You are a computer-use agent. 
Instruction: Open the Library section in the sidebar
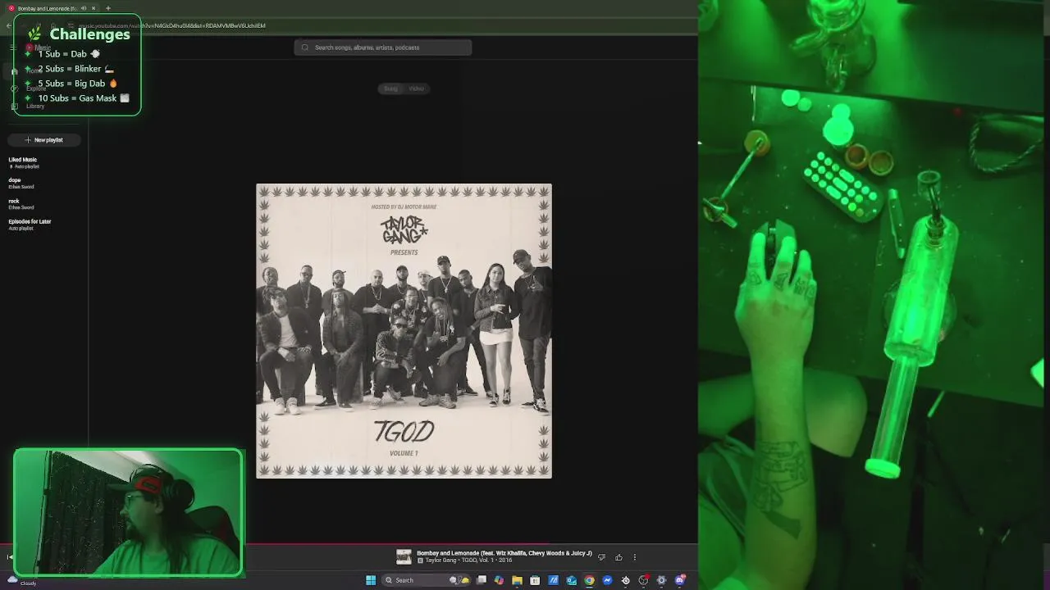30,106
